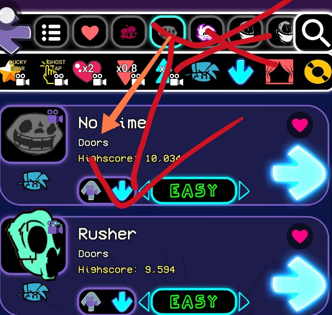Click the yellow vinyl disc icon
This screenshot has width=332, height=315.
pos(317,72)
